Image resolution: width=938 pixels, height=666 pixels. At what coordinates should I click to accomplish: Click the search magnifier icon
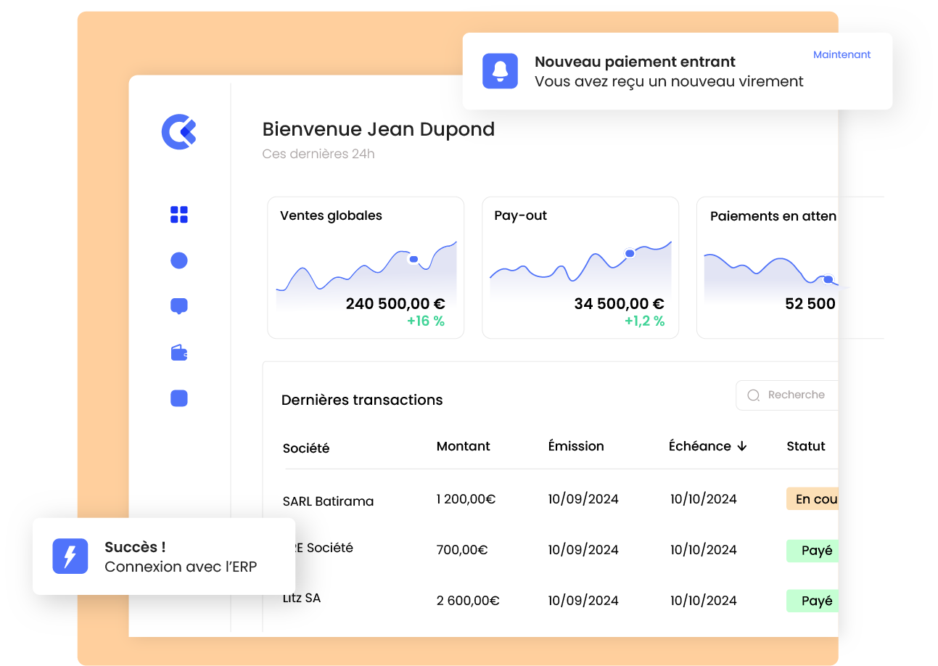pyautogui.click(x=754, y=395)
